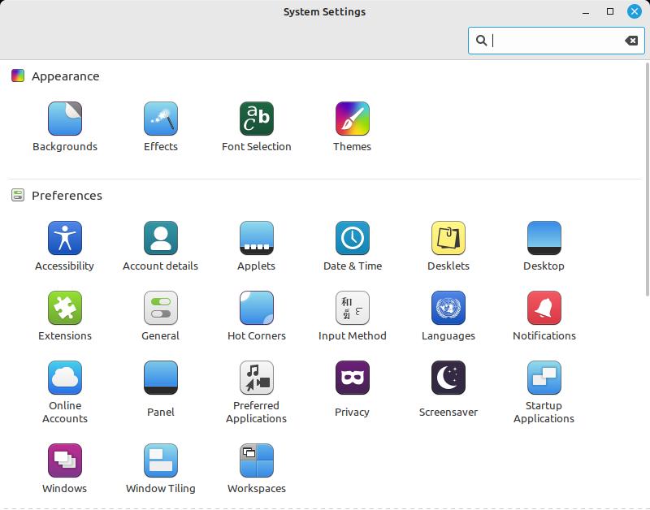Open the Notifications bell icon
Screen dimensions: 650x510
pos(544,308)
